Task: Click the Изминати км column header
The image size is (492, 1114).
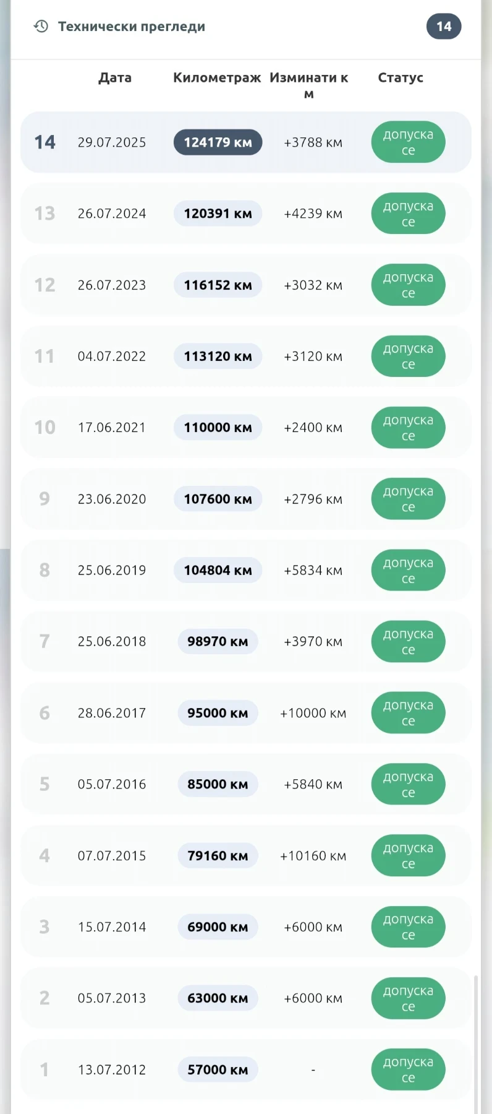Action: click(309, 85)
